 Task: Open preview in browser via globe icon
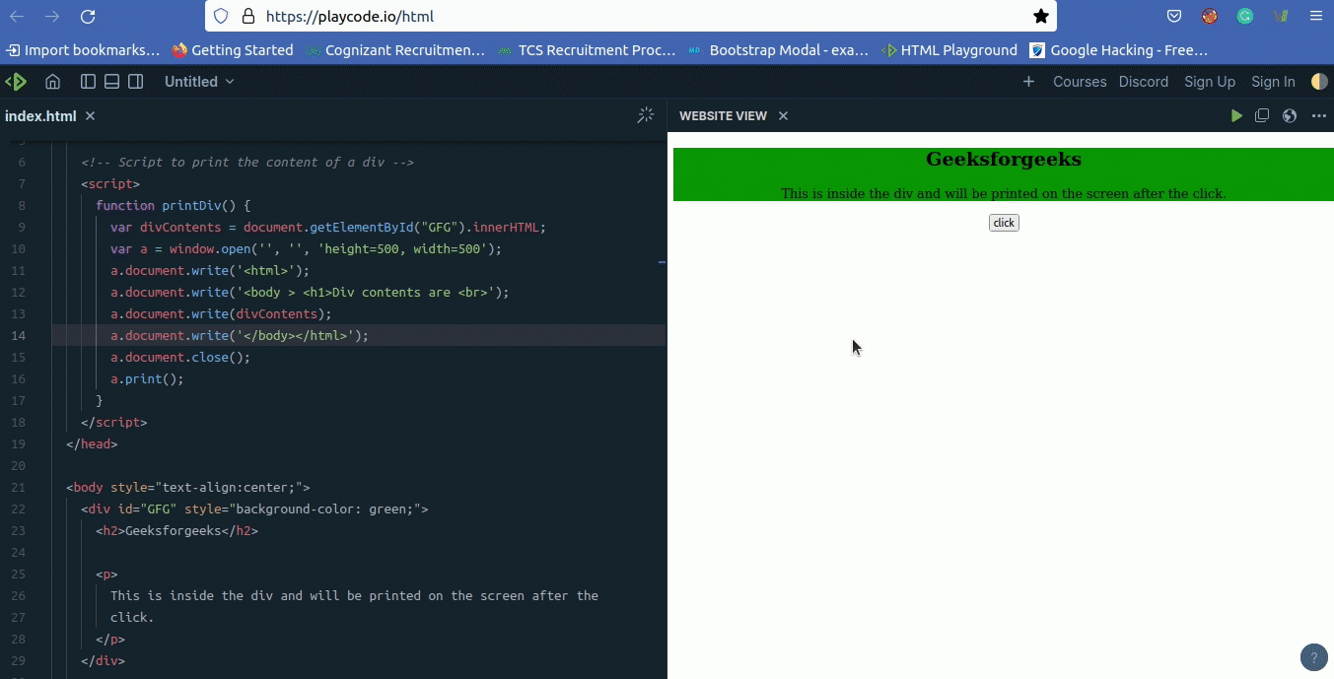[x=1289, y=115]
